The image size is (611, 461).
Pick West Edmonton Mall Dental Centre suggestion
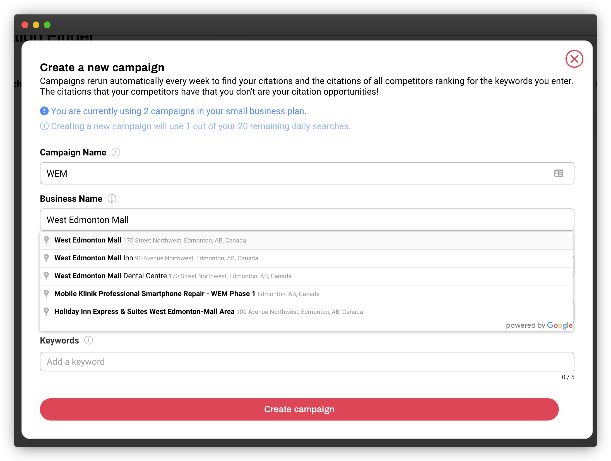173,276
